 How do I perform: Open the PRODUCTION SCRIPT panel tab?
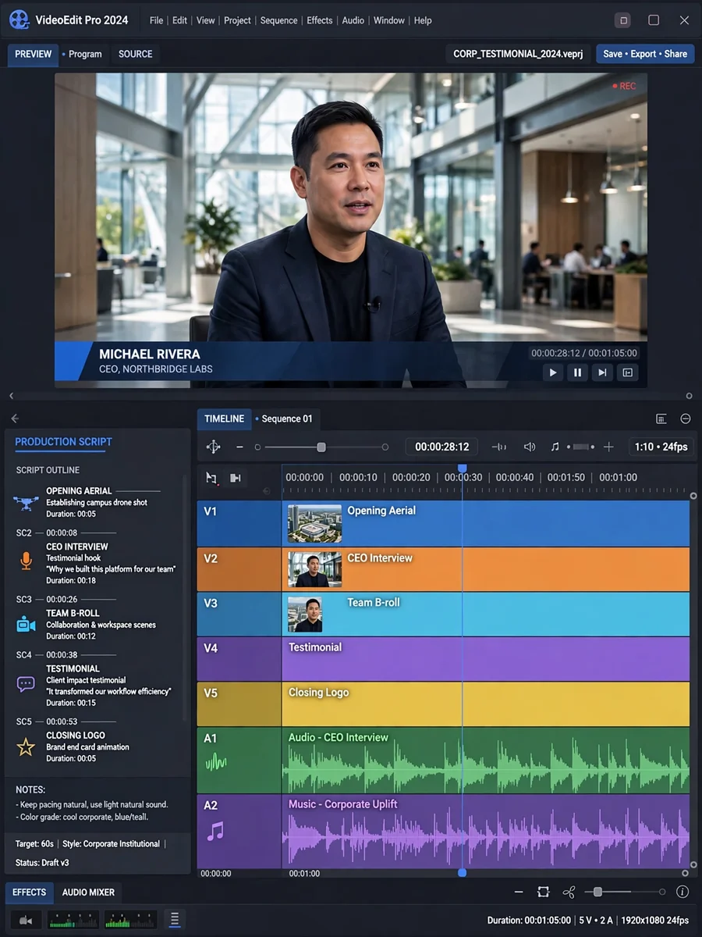pos(63,441)
